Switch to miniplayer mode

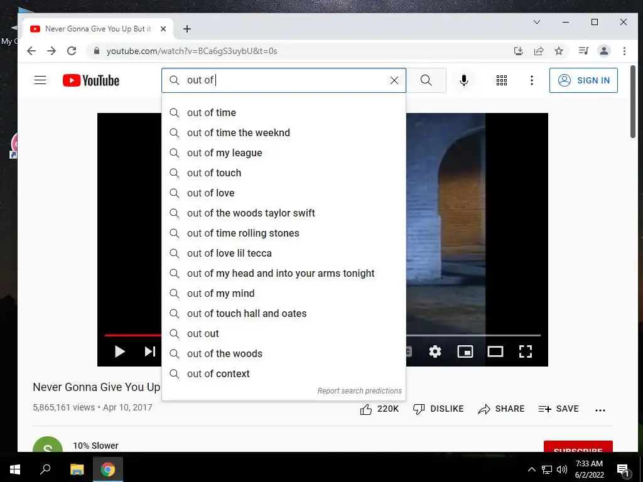(465, 351)
